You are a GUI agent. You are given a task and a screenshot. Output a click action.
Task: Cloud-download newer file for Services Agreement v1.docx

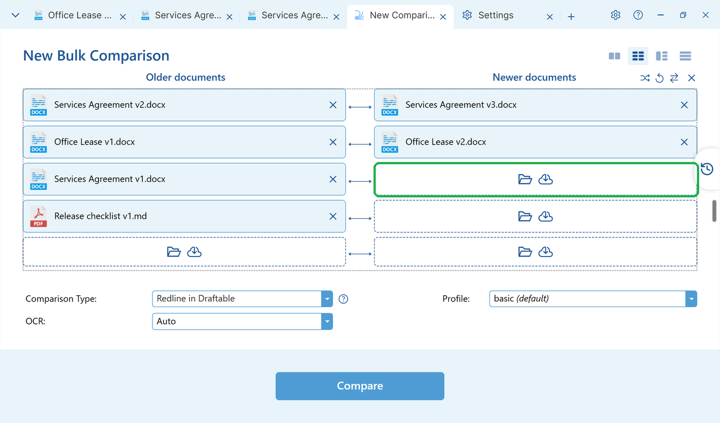pyautogui.click(x=546, y=179)
